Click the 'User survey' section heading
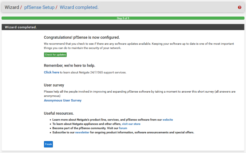The height and width of the screenshot is (153, 246). pos(54,85)
